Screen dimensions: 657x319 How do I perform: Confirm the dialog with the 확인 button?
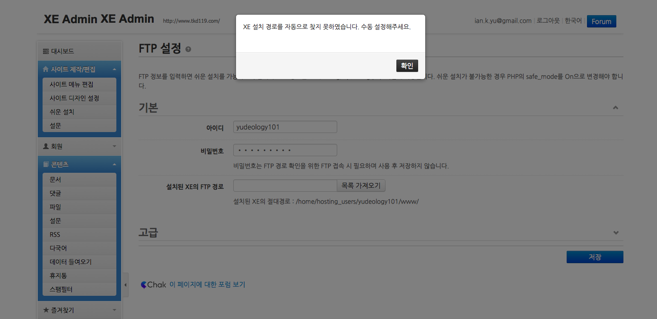pos(407,65)
